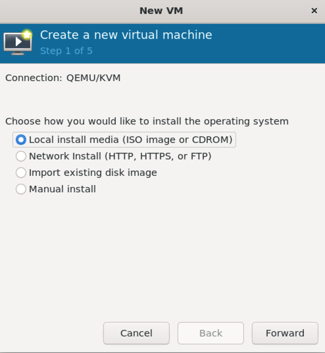Image resolution: width=325 pixels, height=353 pixels.
Task: Click the '(HTTP, HTTPS, or FTP)' label text
Action: coord(158,156)
